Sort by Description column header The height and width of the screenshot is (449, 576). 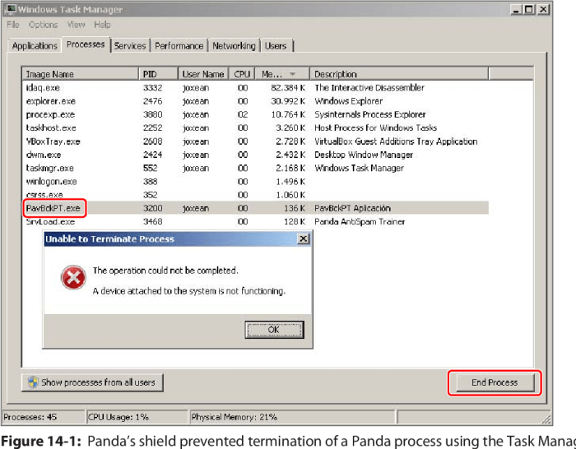coord(399,74)
